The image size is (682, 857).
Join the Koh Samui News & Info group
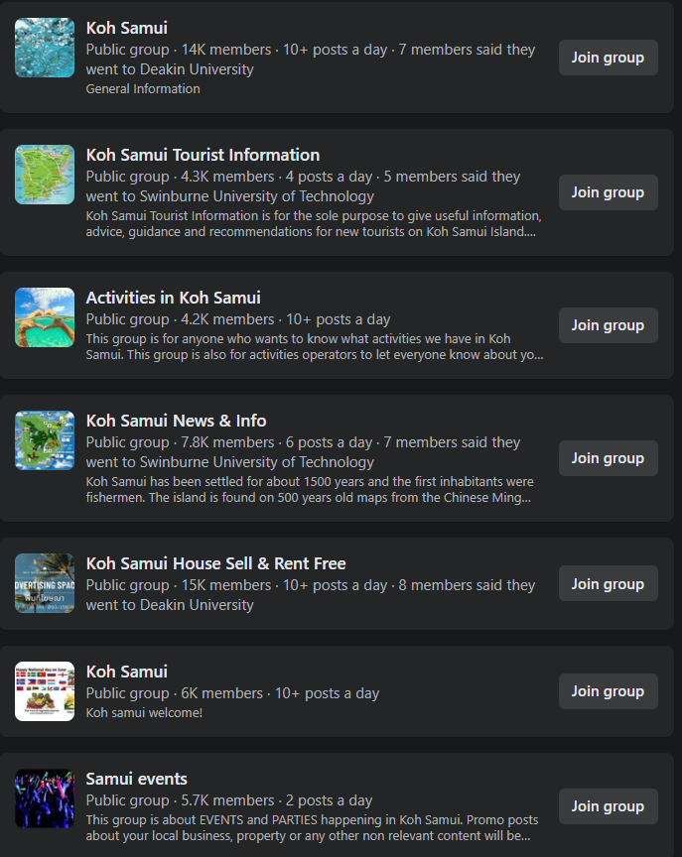pos(609,458)
